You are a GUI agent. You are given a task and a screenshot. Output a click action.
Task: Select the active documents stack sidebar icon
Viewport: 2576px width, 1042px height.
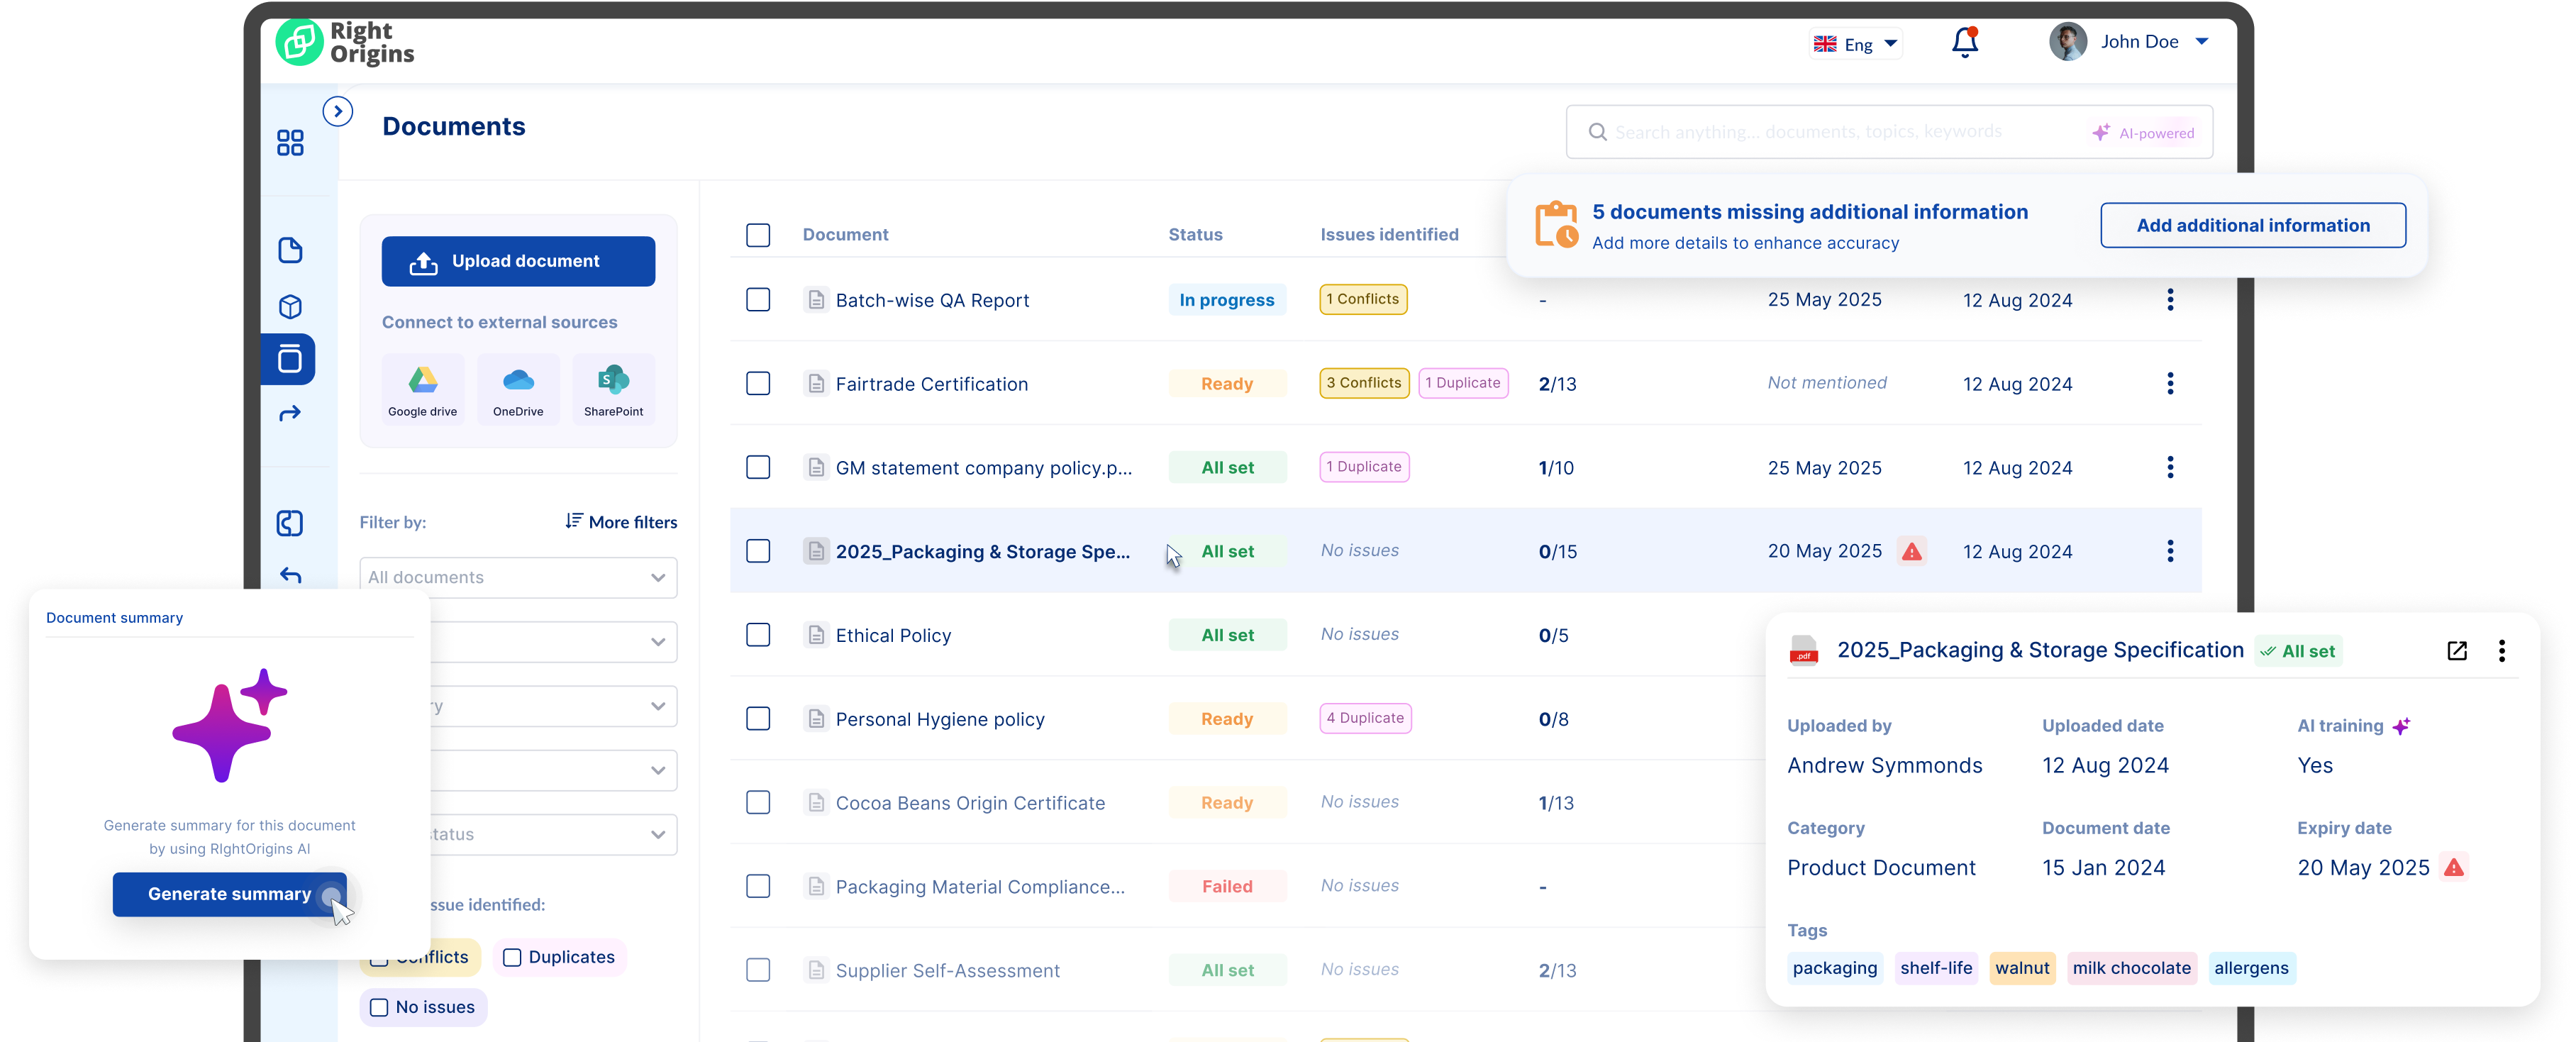[290, 359]
